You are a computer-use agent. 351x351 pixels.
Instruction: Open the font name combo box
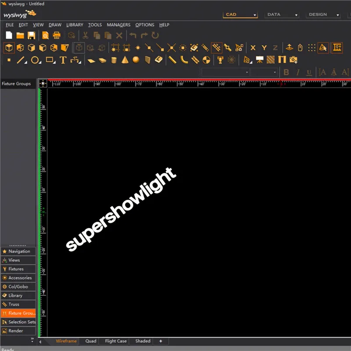[226, 72]
